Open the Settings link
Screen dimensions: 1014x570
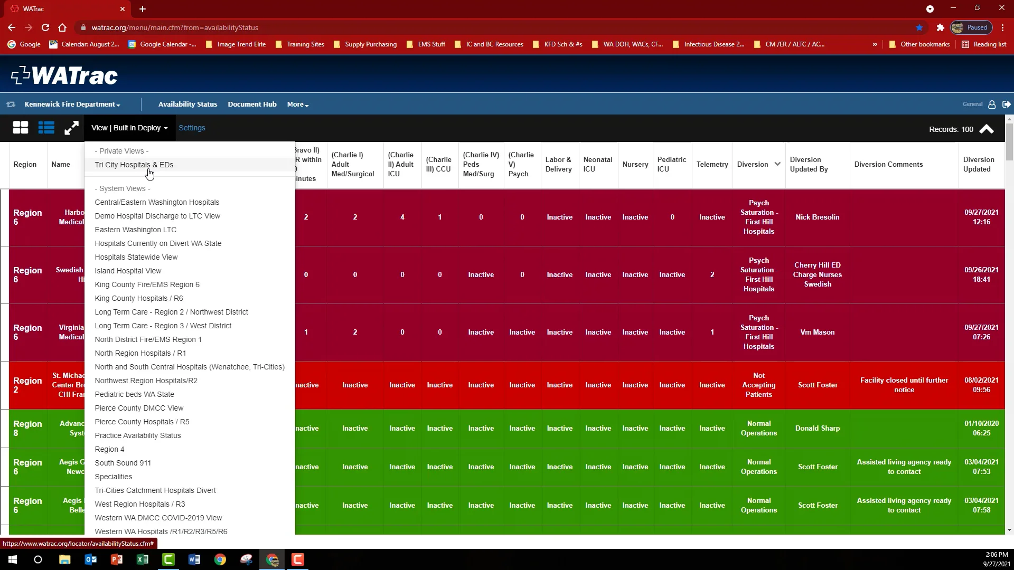coord(192,128)
